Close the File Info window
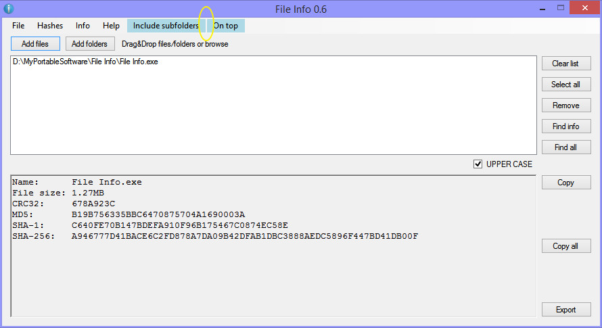This screenshot has height=328, width=602. pyautogui.click(x=584, y=7)
